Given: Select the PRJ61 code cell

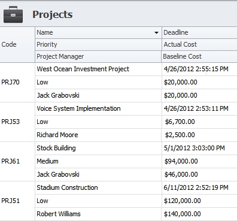Looking at the screenshot, I should (17, 161).
